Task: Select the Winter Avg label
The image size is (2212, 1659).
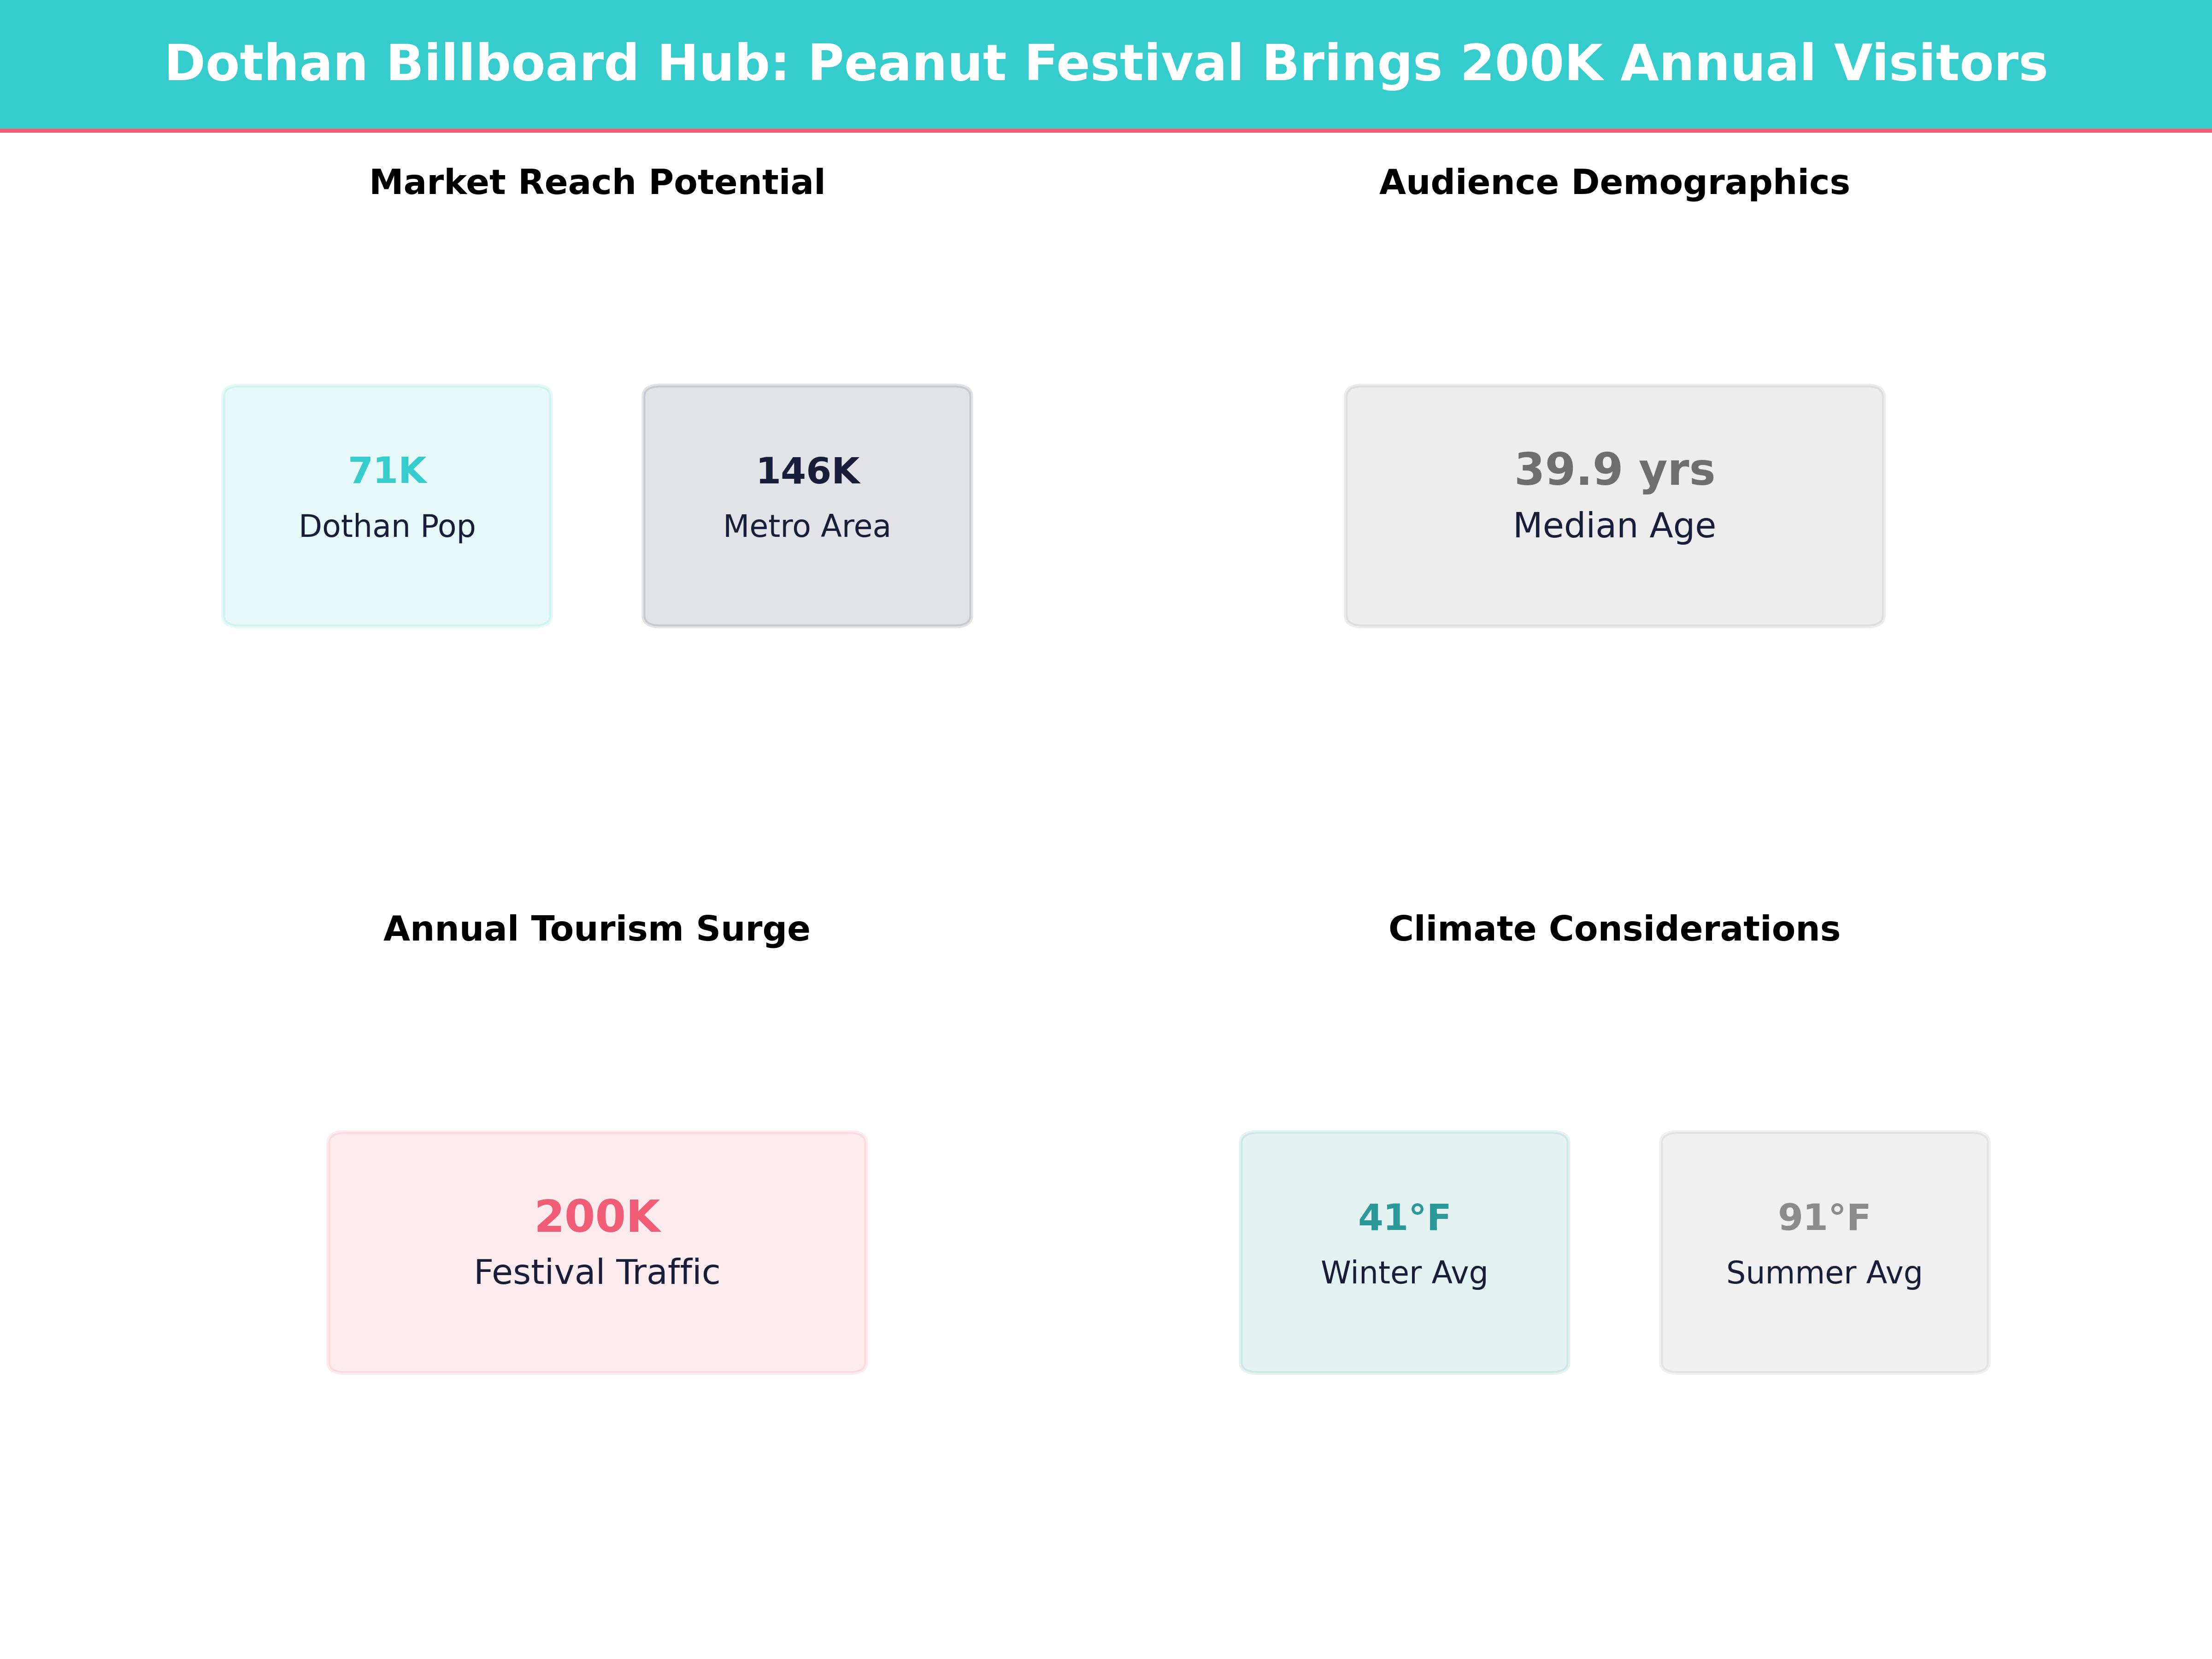Action: click(1404, 1273)
